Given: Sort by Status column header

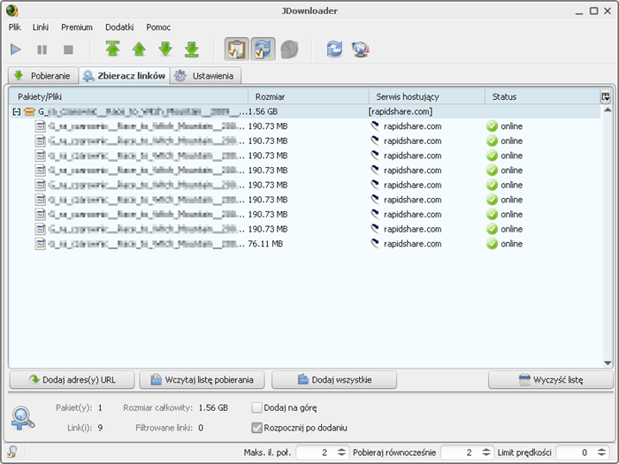Looking at the screenshot, I should click(x=542, y=96).
